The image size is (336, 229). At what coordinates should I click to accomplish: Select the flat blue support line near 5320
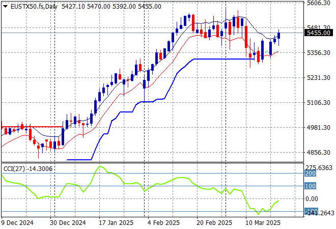[x=224, y=59]
